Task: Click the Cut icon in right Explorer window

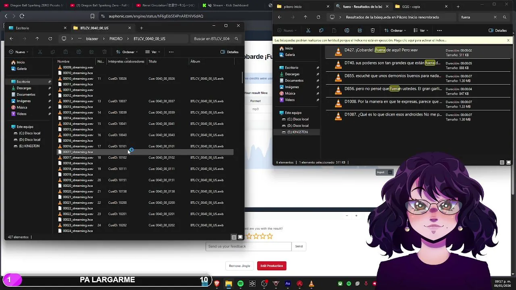Action: point(308,31)
